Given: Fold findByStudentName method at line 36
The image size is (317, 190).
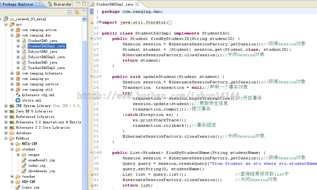Looking at the screenshot, I should [100, 152].
